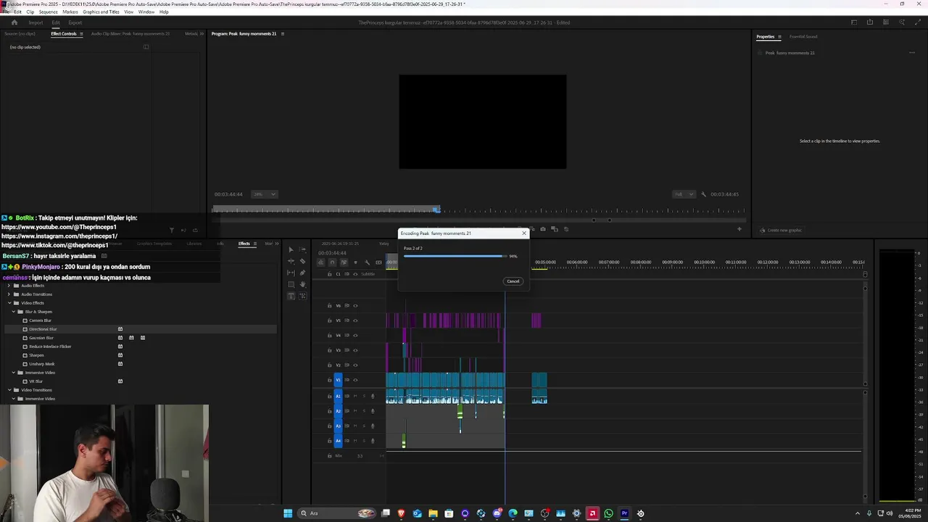Open the Sequence menu

click(49, 12)
